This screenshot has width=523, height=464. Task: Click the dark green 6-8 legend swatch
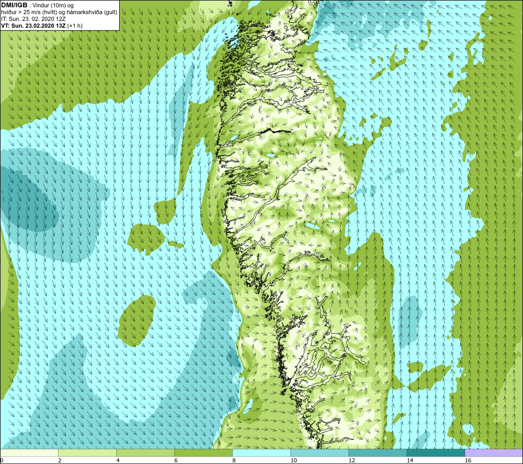click(203, 452)
